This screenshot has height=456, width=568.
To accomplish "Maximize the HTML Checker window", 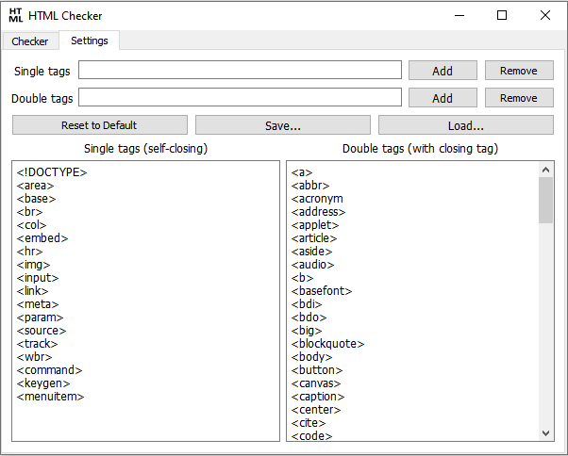I will click(502, 15).
